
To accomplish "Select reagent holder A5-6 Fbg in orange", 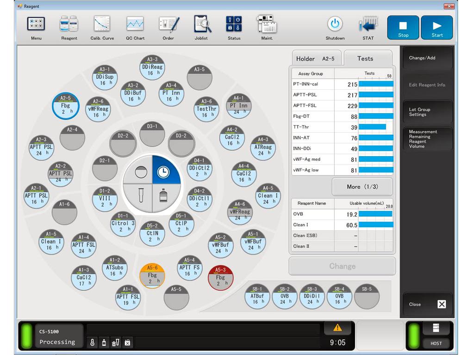I will click(152, 276).
